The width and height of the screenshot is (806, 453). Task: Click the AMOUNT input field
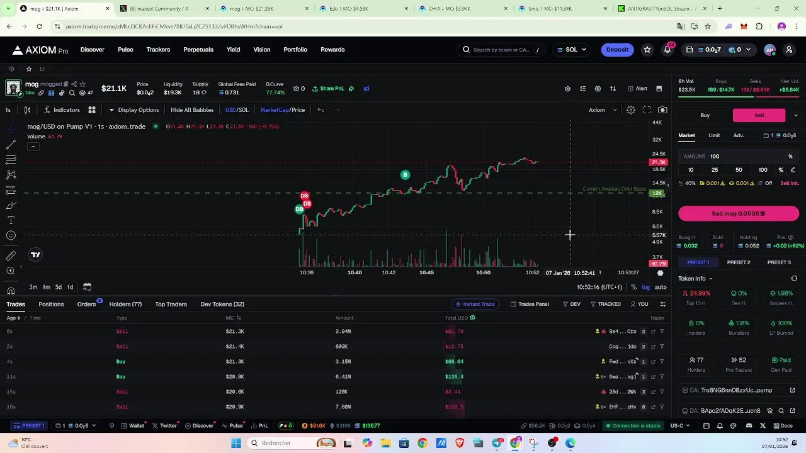coord(739,157)
